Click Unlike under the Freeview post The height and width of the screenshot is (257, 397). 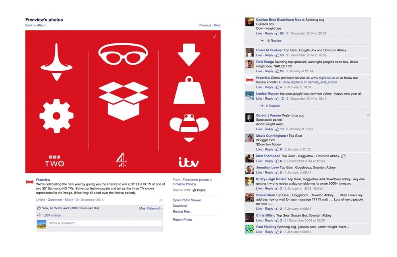[40, 200]
